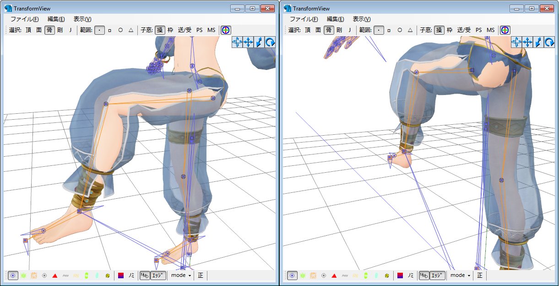Open ファイル(F) menu in left window
559x286 pixels.
[25, 19]
